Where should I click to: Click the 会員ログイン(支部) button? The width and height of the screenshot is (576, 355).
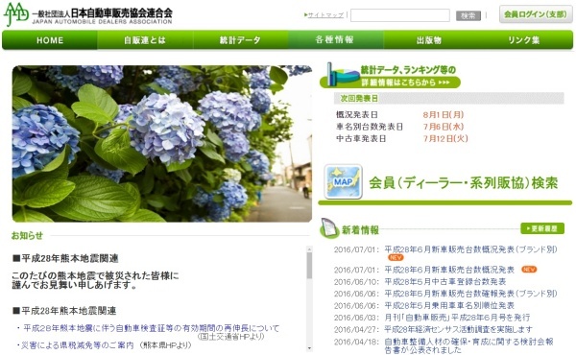click(x=536, y=14)
